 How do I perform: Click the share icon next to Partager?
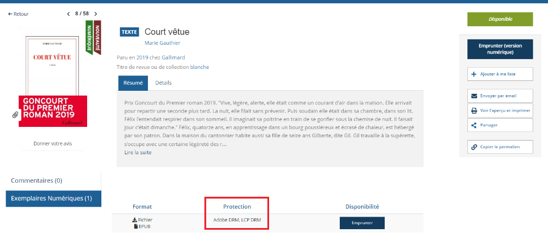[x=474, y=125]
